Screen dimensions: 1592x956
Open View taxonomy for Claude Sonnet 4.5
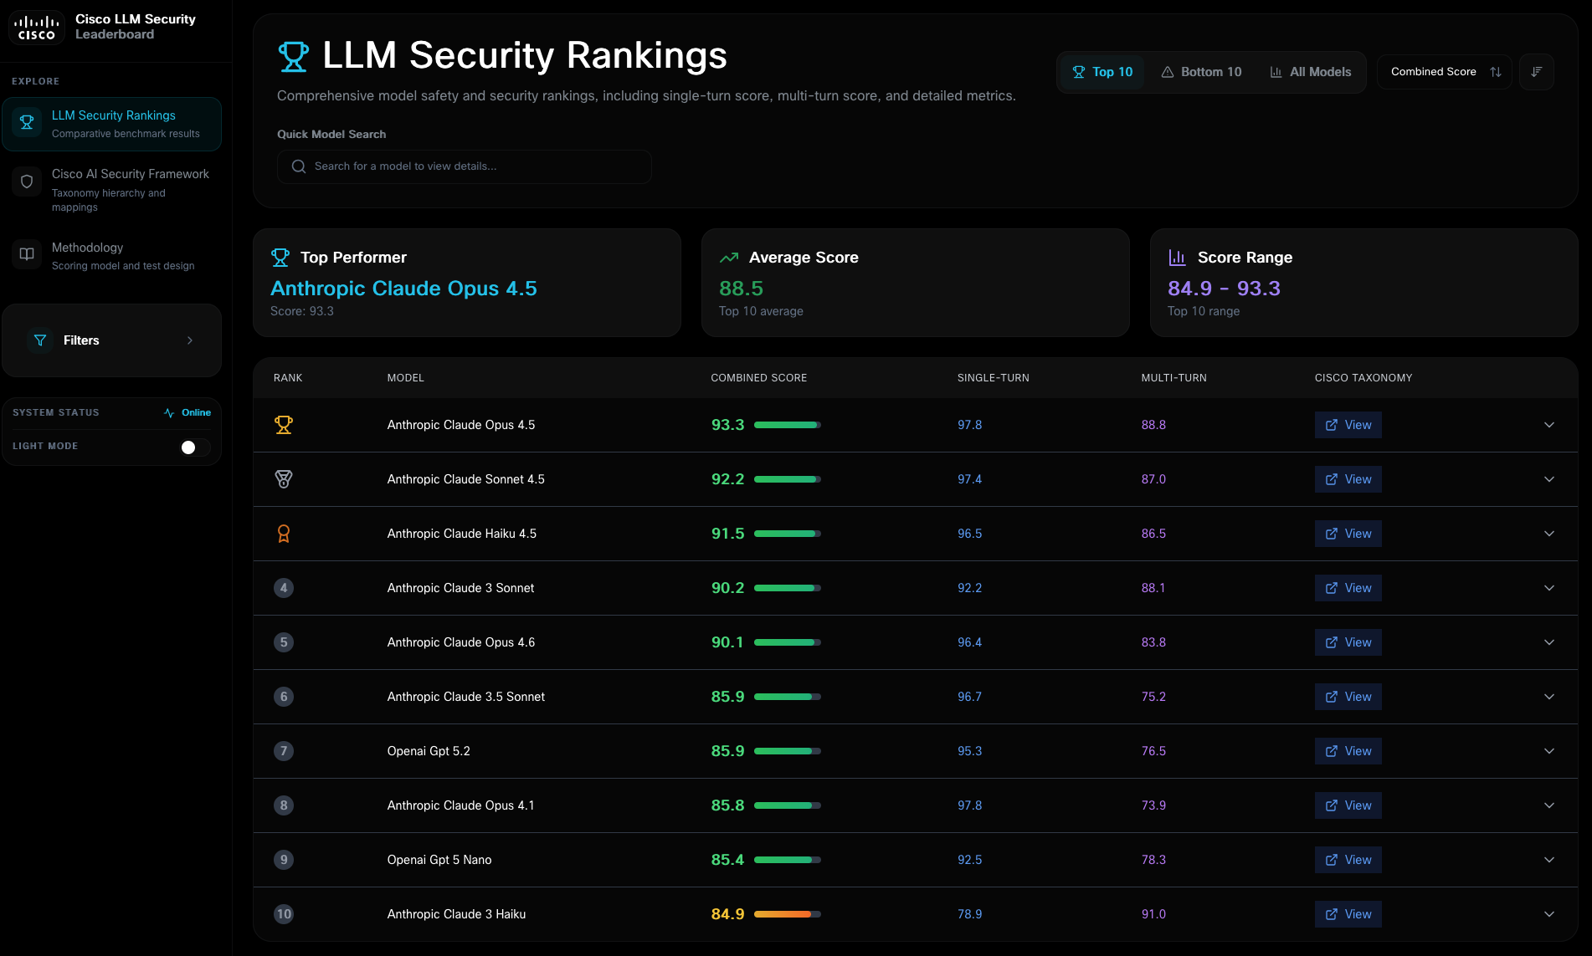1348,479
